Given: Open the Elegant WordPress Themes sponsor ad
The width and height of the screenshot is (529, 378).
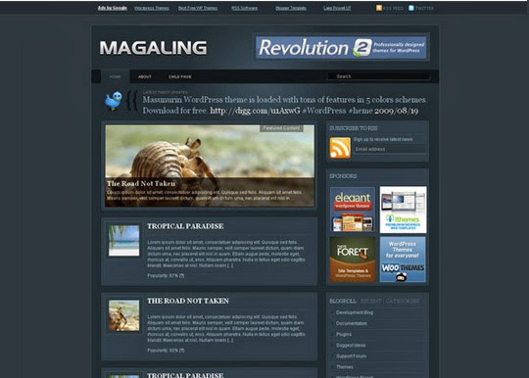Looking at the screenshot, I should tap(353, 210).
